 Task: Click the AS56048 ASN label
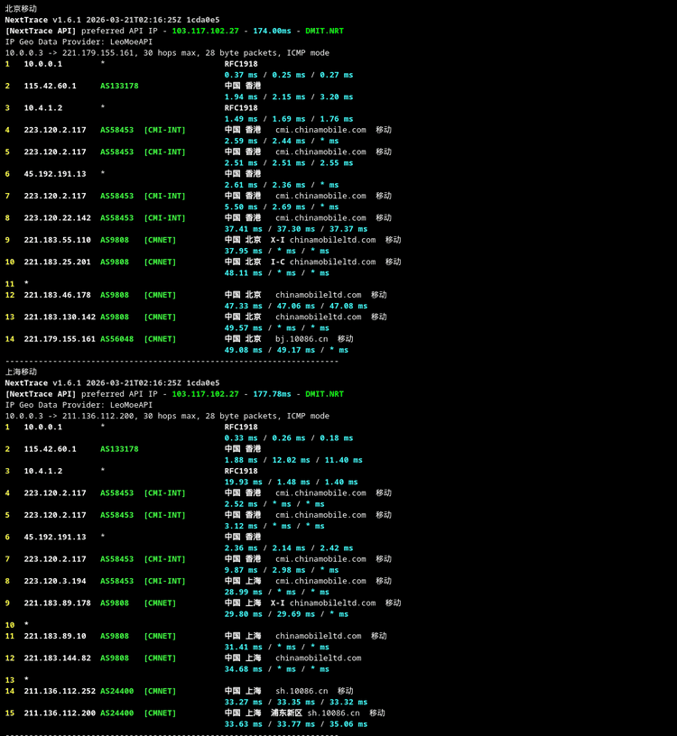[116, 339]
